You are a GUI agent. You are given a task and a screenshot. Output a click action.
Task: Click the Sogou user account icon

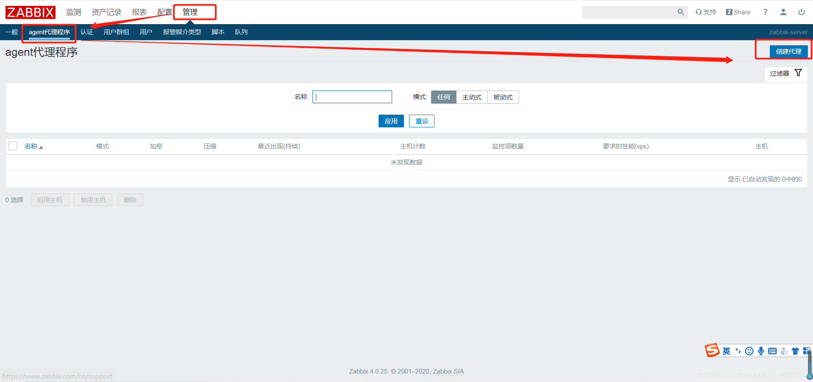pyautogui.click(x=784, y=351)
